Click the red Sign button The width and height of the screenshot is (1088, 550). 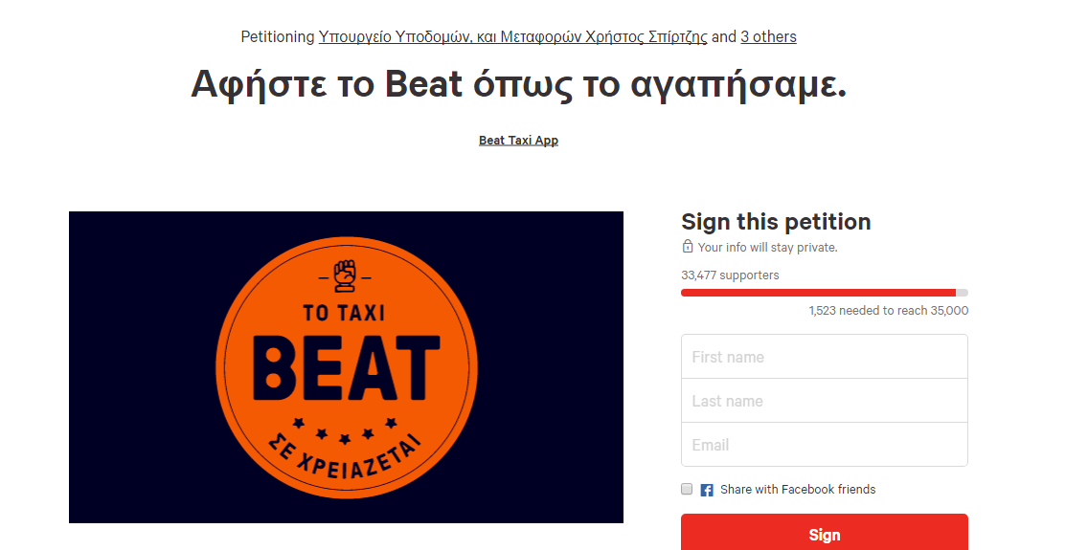(825, 532)
